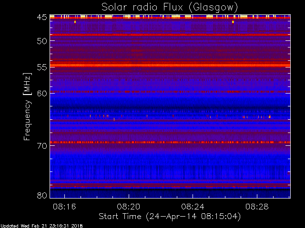Click the 08:24 time tick label
This screenshot has height=228, width=305.
193,207
